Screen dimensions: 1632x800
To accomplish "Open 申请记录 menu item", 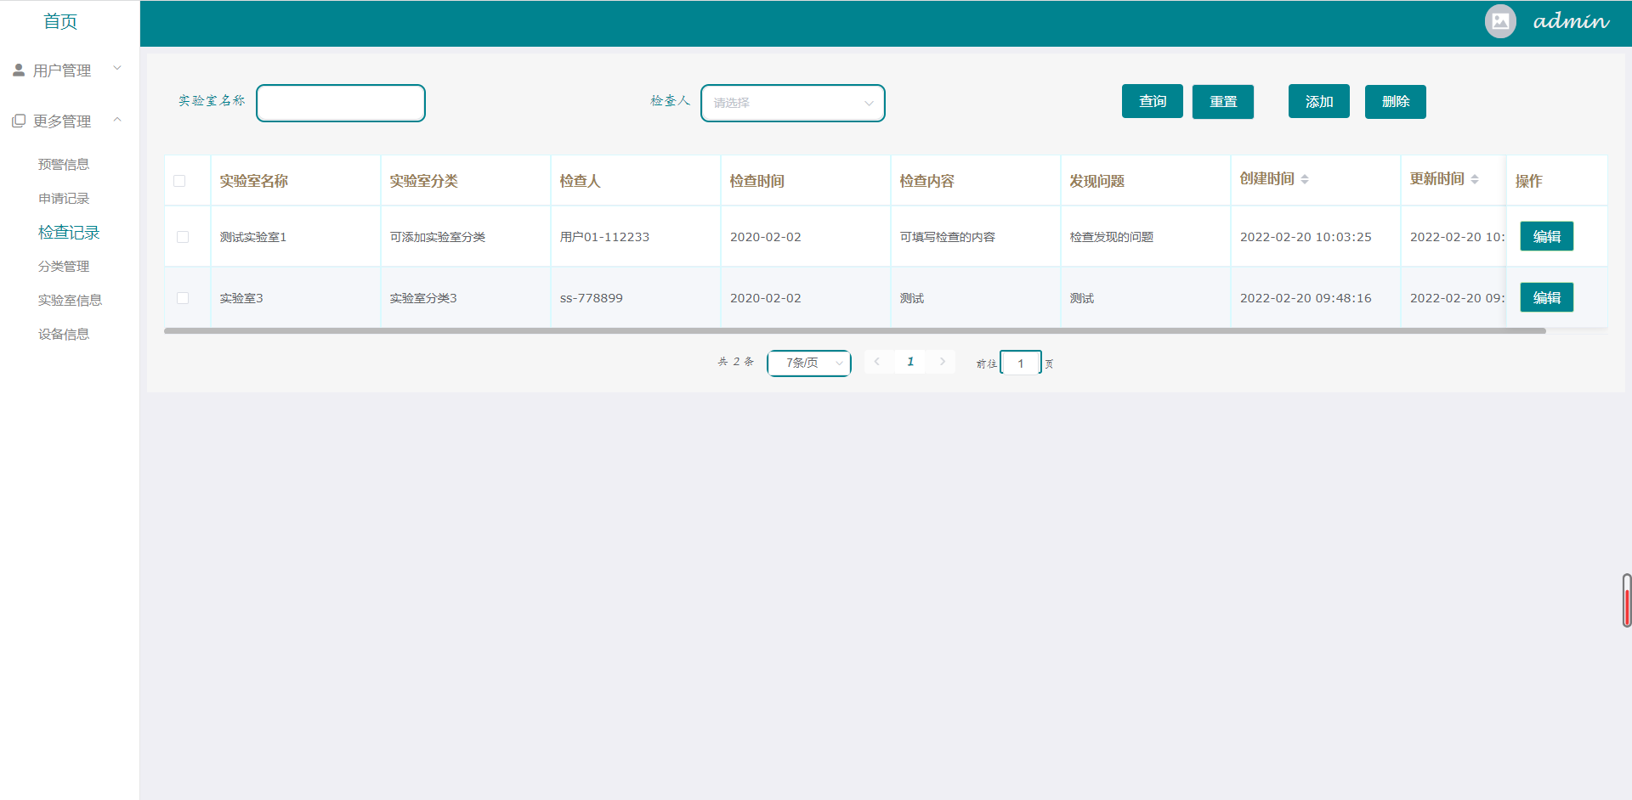I will (x=64, y=198).
